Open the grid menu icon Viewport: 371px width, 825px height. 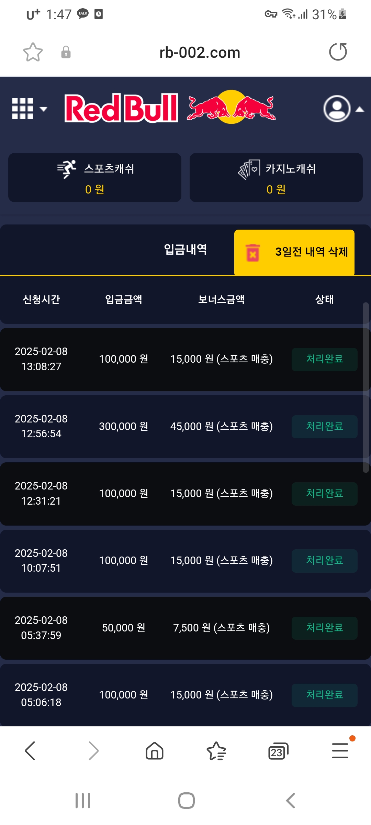(23, 109)
